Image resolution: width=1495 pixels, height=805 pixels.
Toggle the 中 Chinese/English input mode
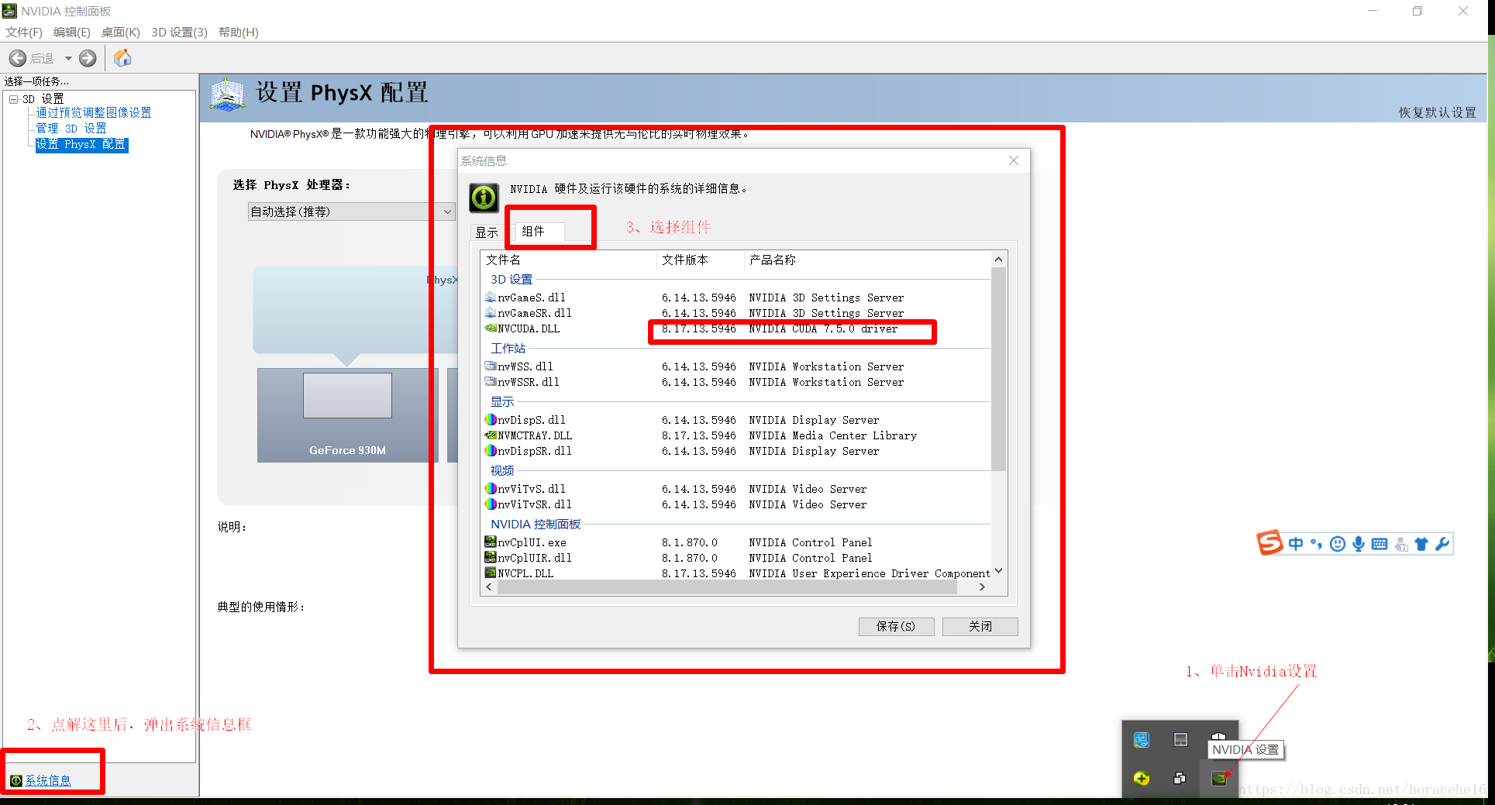[1296, 544]
